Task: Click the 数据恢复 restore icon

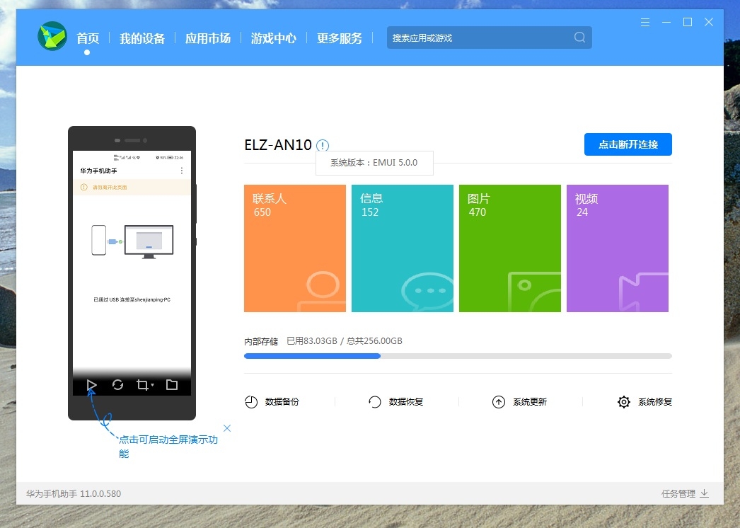Action: (x=375, y=402)
